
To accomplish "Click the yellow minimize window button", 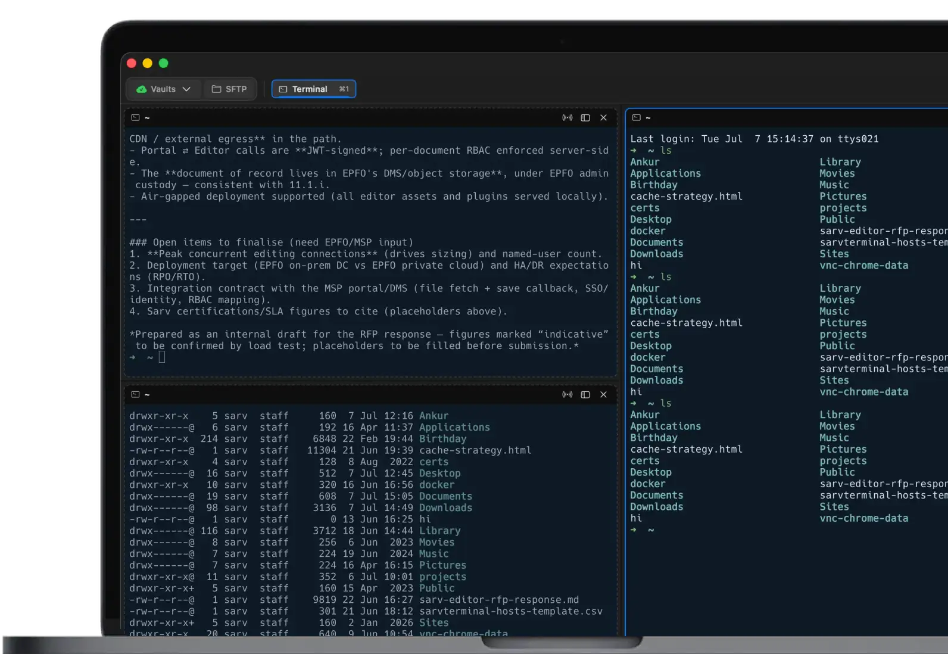I will click(x=148, y=63).
